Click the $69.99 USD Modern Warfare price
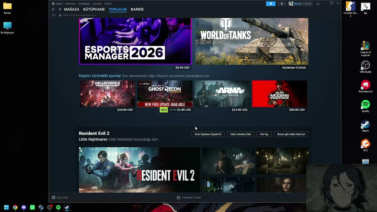Screen dimensions: 377x212 point(297,110)
